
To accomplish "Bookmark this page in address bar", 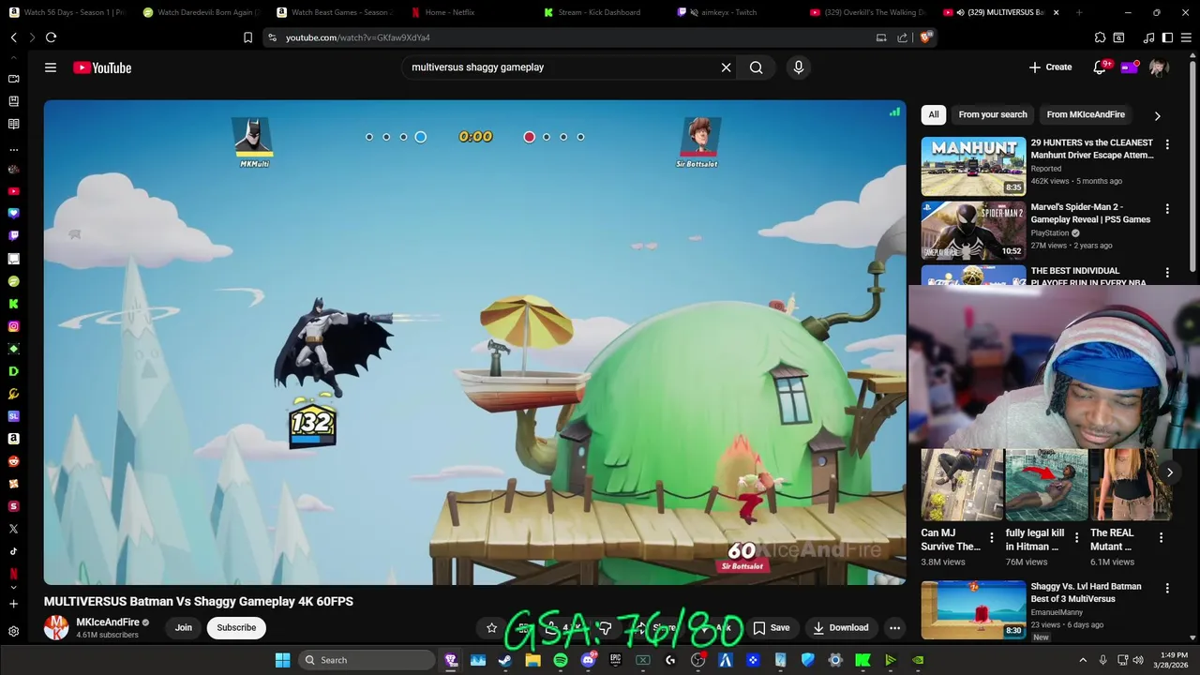I will (x=247, y=37).
